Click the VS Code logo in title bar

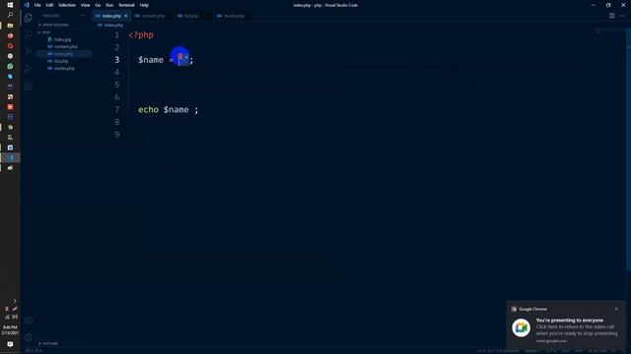click(x=27, y=5)
